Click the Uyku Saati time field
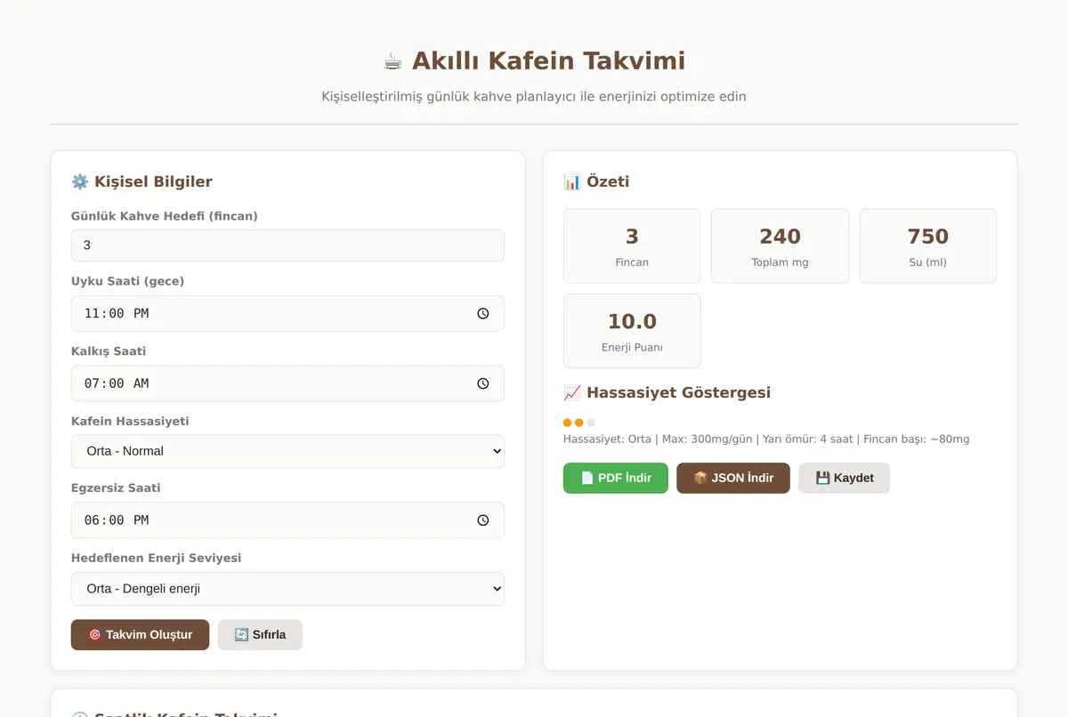 (287, 314)
